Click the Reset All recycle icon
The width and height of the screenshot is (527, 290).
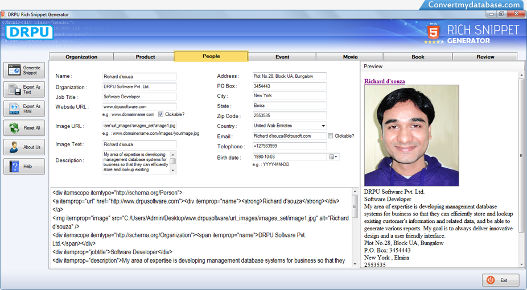(14, 128)
